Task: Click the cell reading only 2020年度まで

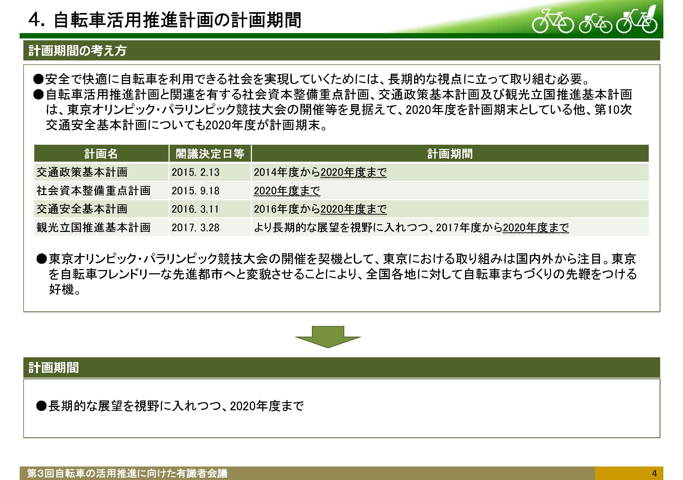Action: (x=450, y=190)
